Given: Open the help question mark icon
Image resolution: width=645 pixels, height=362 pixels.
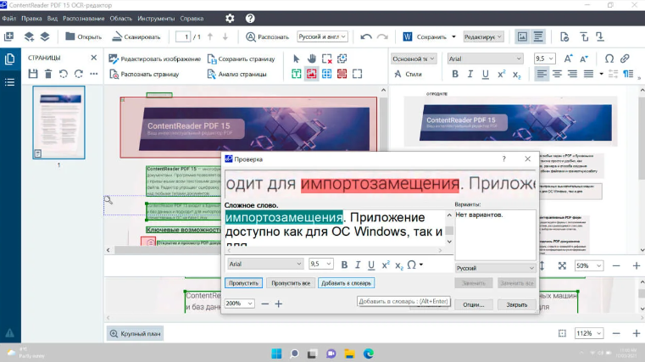Looking at the screenshot, I should [250, 18].
